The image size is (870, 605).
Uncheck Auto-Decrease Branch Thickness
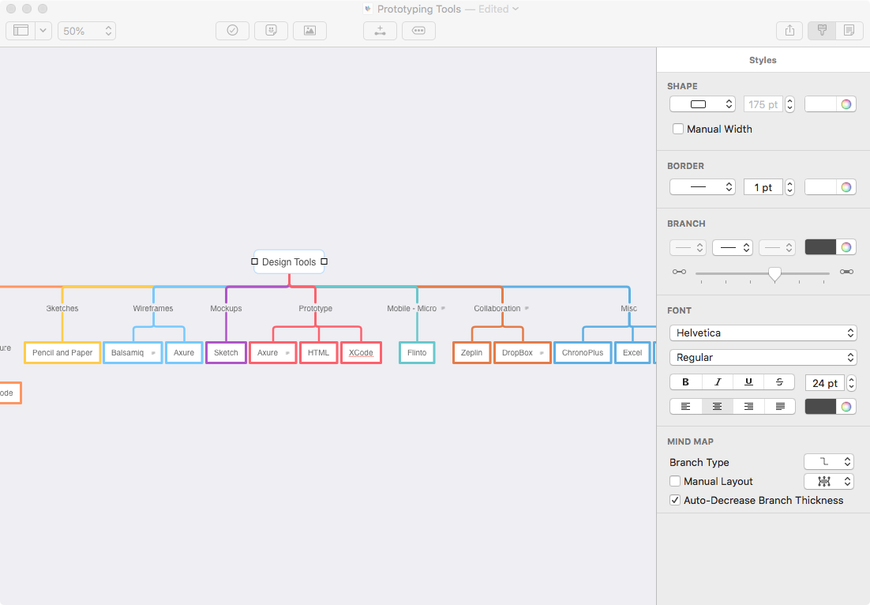pyautogui.click(x=675, y=500)
